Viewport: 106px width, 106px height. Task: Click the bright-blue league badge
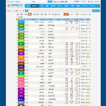(x=21, y=99)
